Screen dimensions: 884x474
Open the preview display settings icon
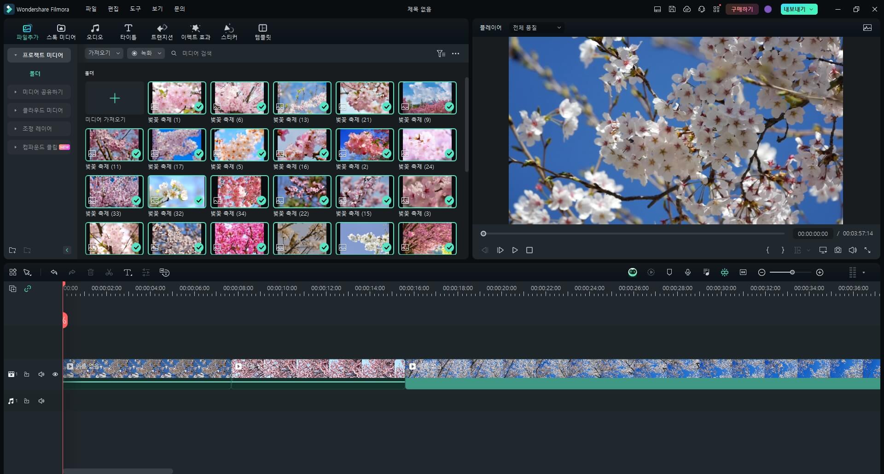click(823, 250)
